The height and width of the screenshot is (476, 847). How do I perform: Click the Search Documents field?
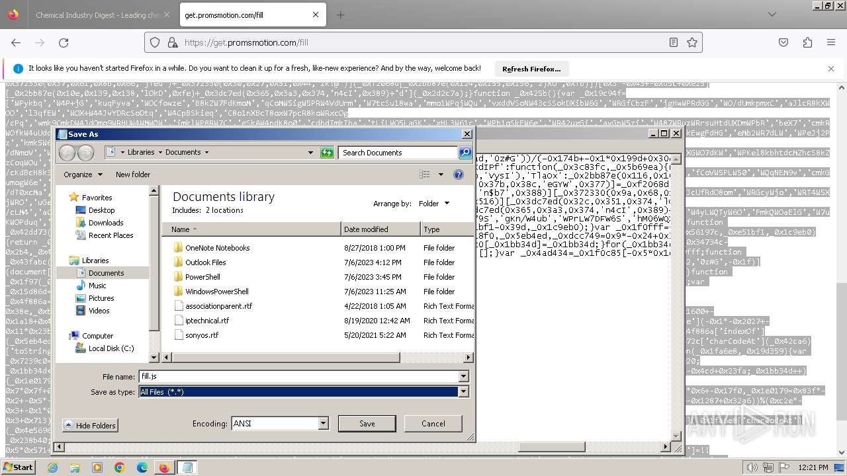(399, 153)
